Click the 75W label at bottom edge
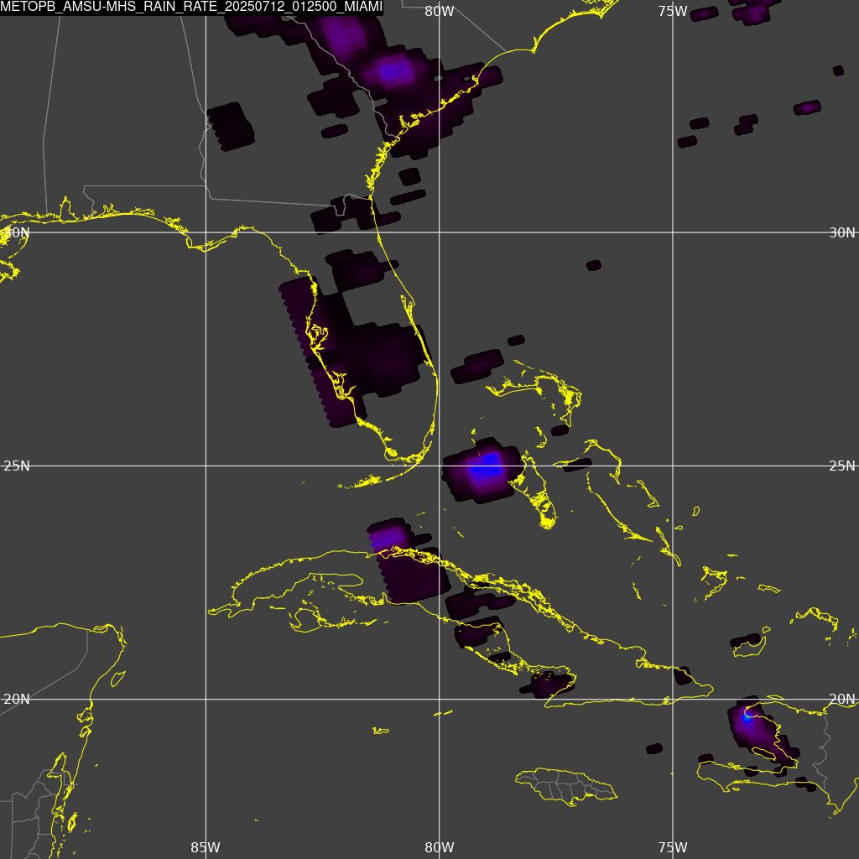The image size is (859, 859). [673, 848]
